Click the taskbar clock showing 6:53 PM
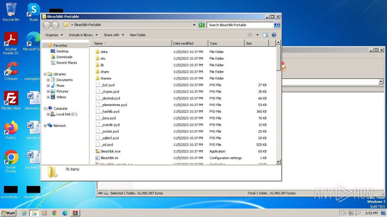Image resolution: width=387 pixels, height=217 pixels. click(371, 213)
